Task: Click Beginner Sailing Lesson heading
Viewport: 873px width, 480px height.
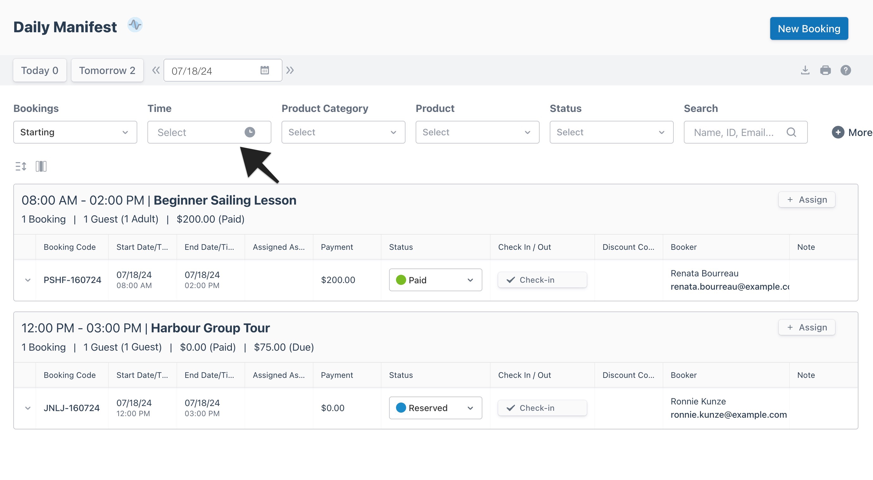Action: click(225, 200)
